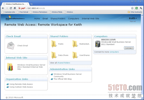Expand the Keith user dropdown
The width and height of the screenshot is (144, 100).
[x=133, y=18]
